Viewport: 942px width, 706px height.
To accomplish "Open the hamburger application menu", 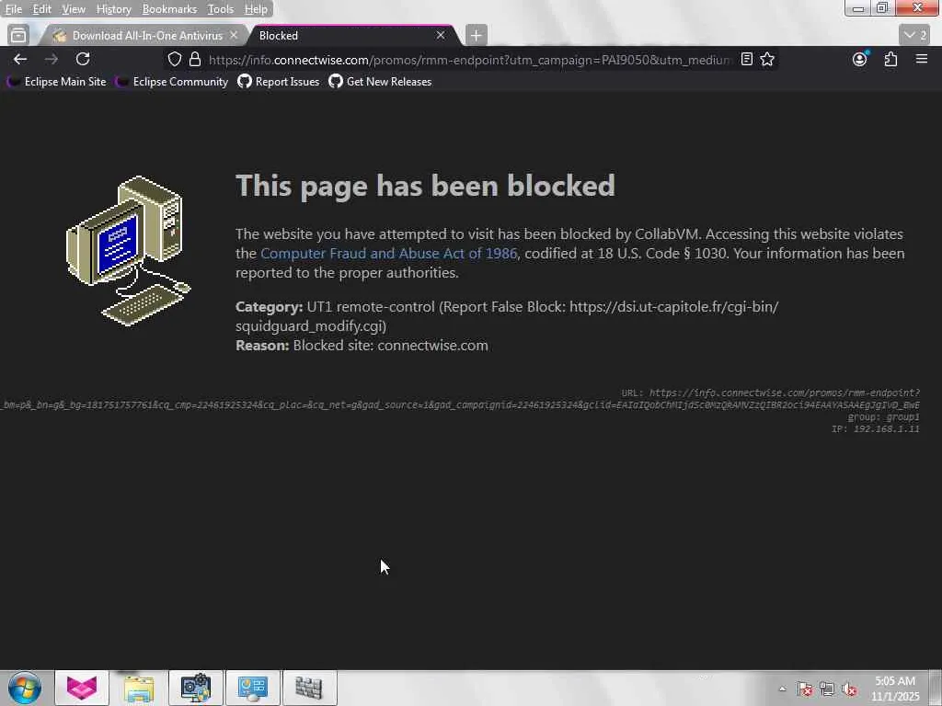I will [x=922, y=59].
